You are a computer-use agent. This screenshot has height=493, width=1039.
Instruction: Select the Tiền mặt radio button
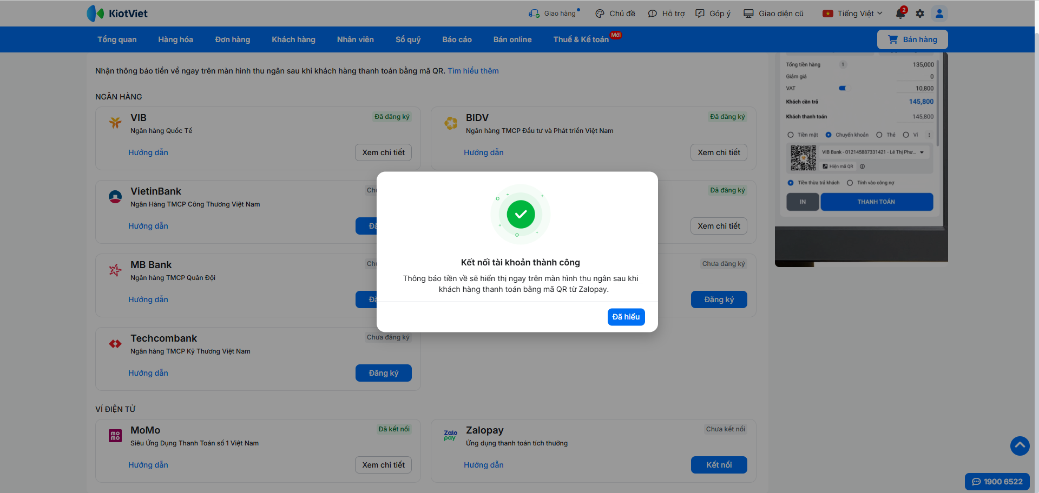point(791,135)
